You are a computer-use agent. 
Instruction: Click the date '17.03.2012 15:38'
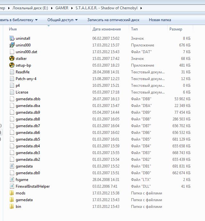coord(106,193)
